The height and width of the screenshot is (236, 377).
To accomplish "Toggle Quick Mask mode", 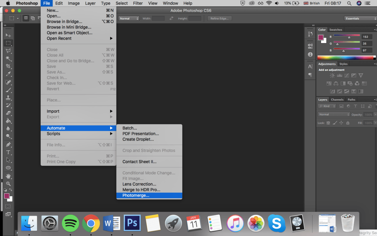I will pyautogui.click(x=8, y=206).
